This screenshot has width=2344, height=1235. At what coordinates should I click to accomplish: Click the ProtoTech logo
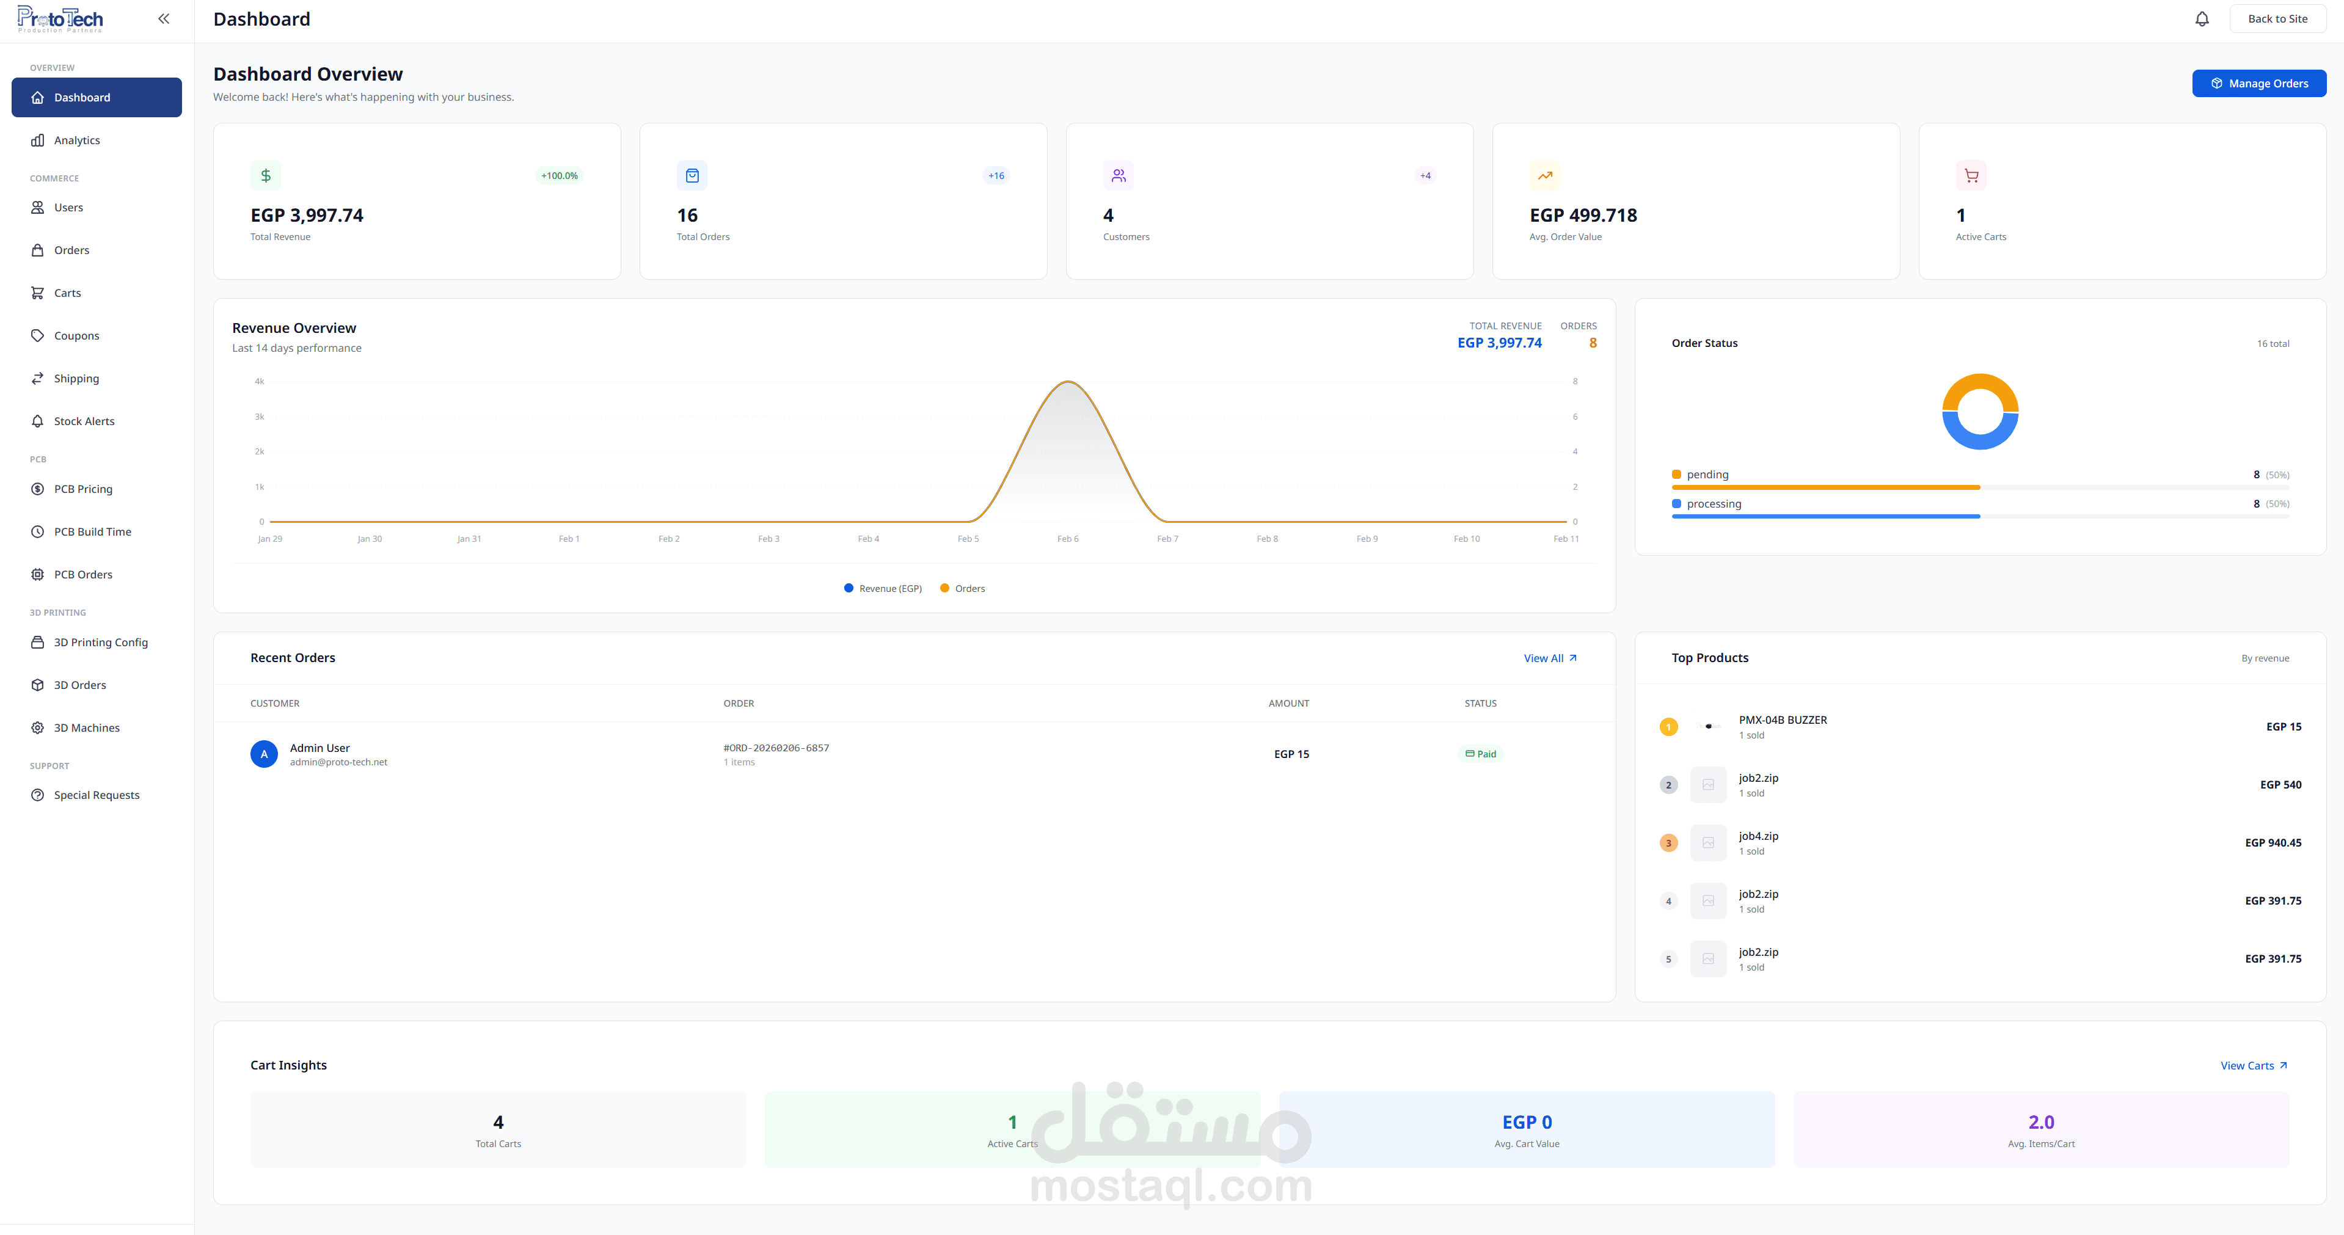coord(60,19)
